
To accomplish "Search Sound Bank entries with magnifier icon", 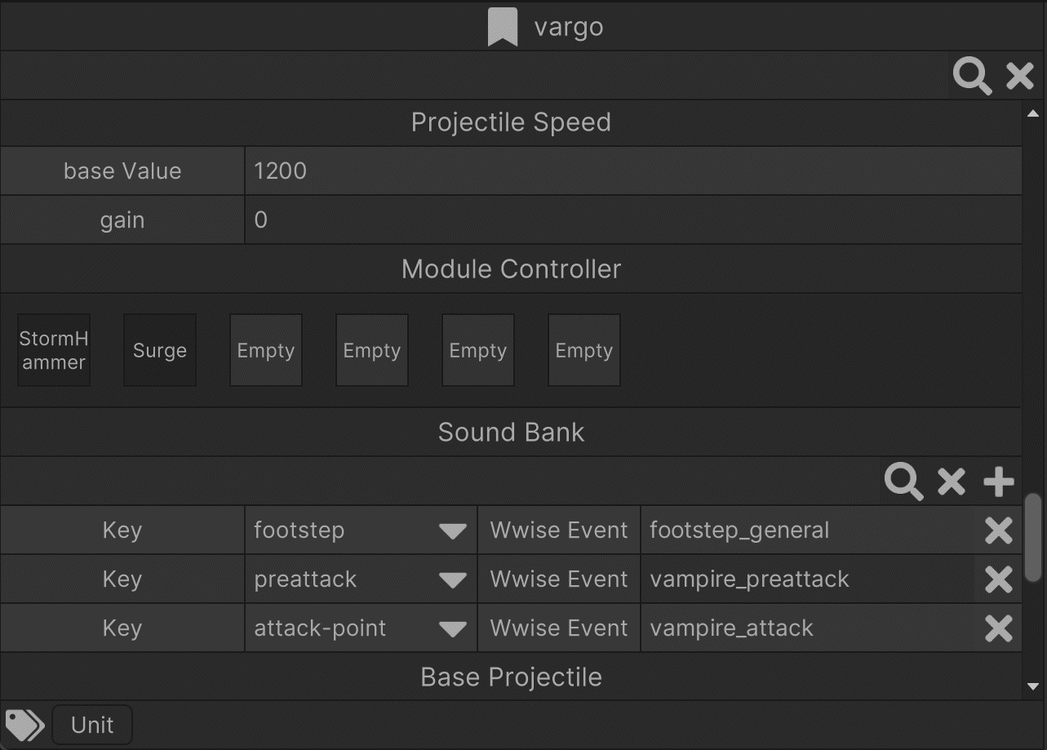I will [903, 482].
